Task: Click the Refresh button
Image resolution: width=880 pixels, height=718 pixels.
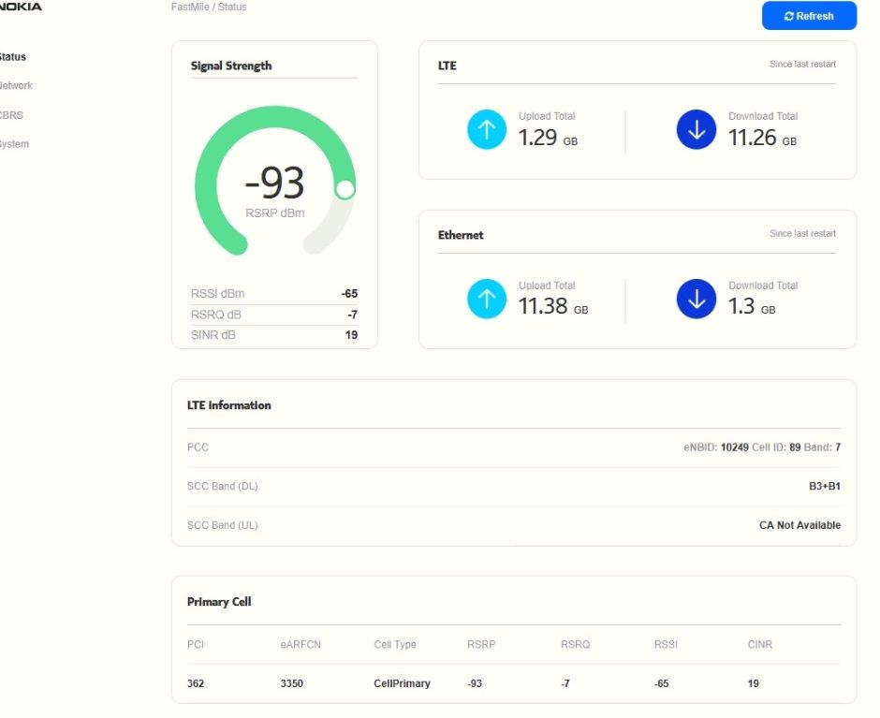Action: (809, 16)
